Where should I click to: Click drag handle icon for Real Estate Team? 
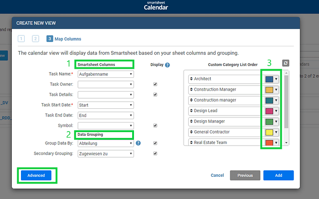(x=191, y=142)
